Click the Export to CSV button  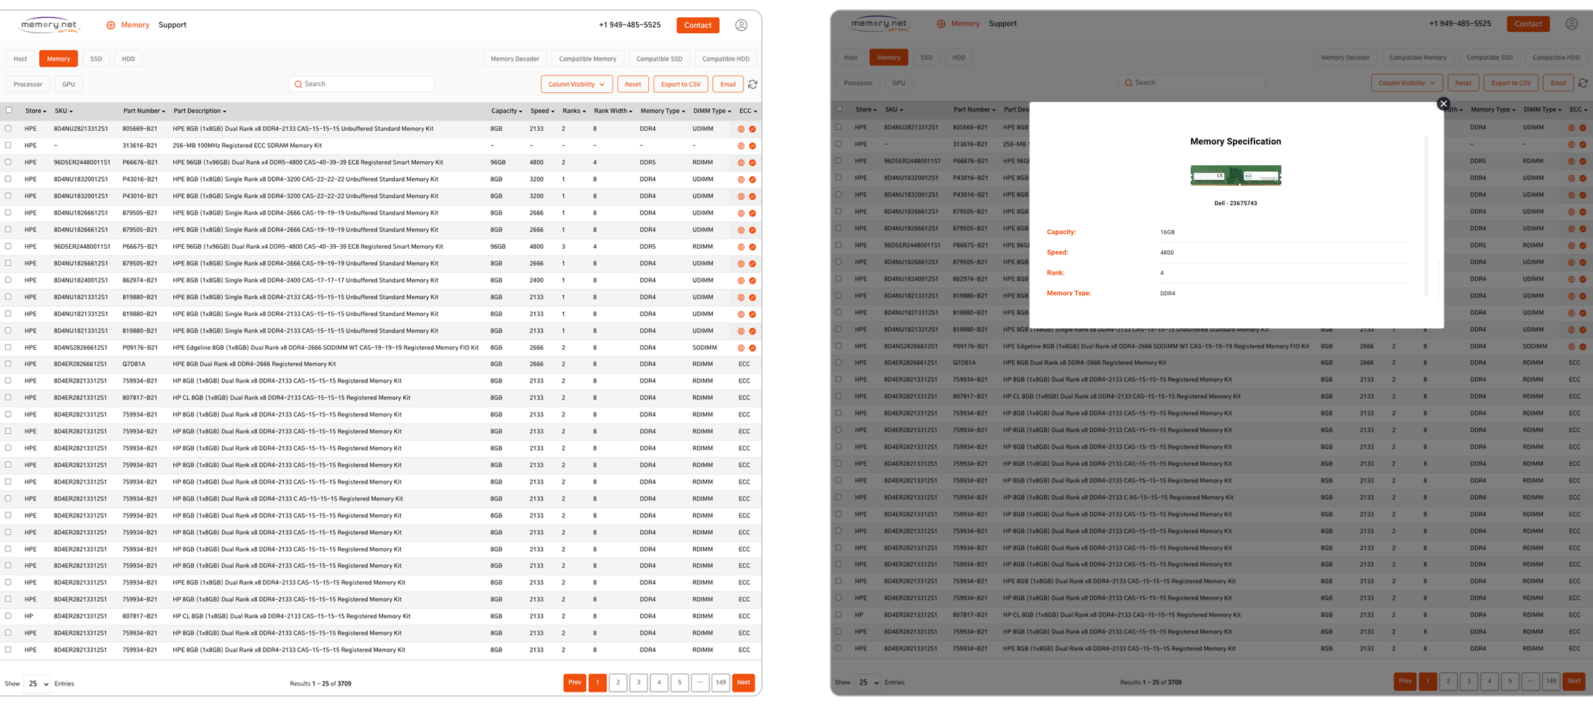pyautogui.click(x=680, y=84)
